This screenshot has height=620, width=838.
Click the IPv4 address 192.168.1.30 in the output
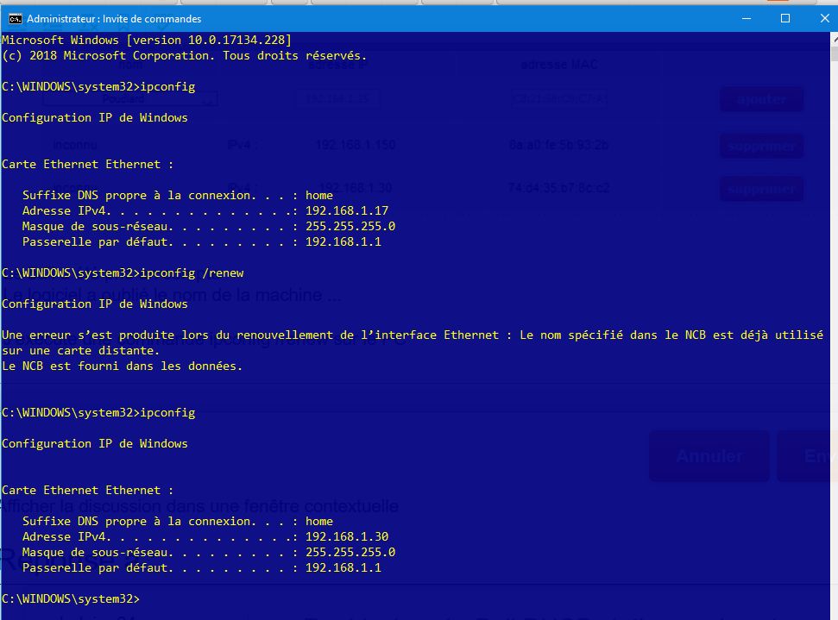[349, 536]
